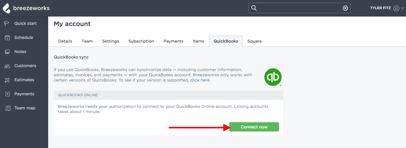This screenshot has width=406, height=148.
Task: Switch to the Subscription tab
Action: [x=141, y=41]
